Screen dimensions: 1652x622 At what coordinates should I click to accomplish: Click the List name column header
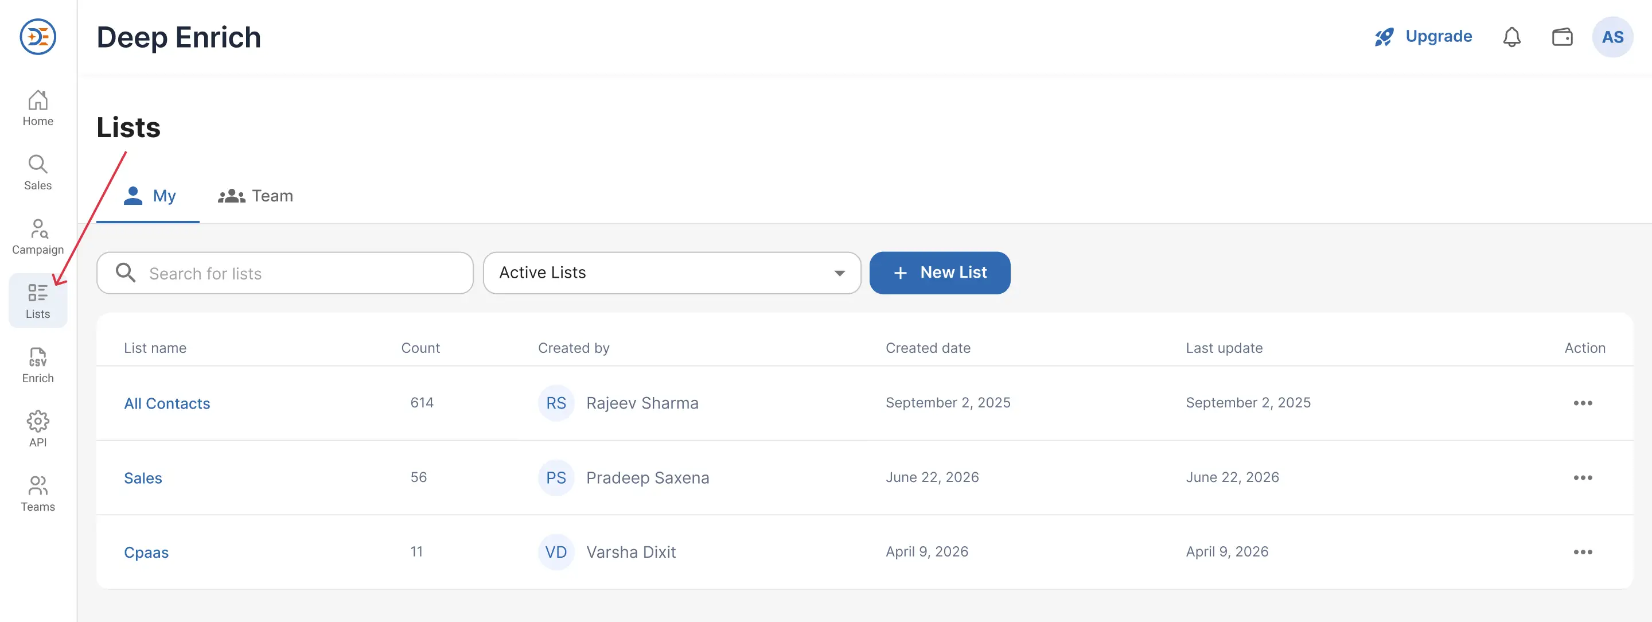click(x=155, y=348)
